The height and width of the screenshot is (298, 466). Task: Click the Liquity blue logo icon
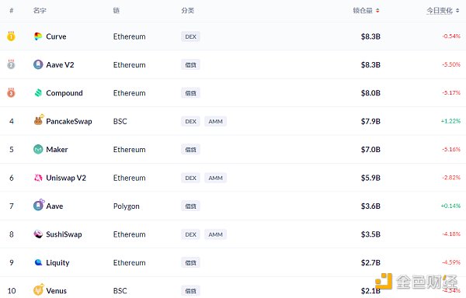(x=38, y=262)
